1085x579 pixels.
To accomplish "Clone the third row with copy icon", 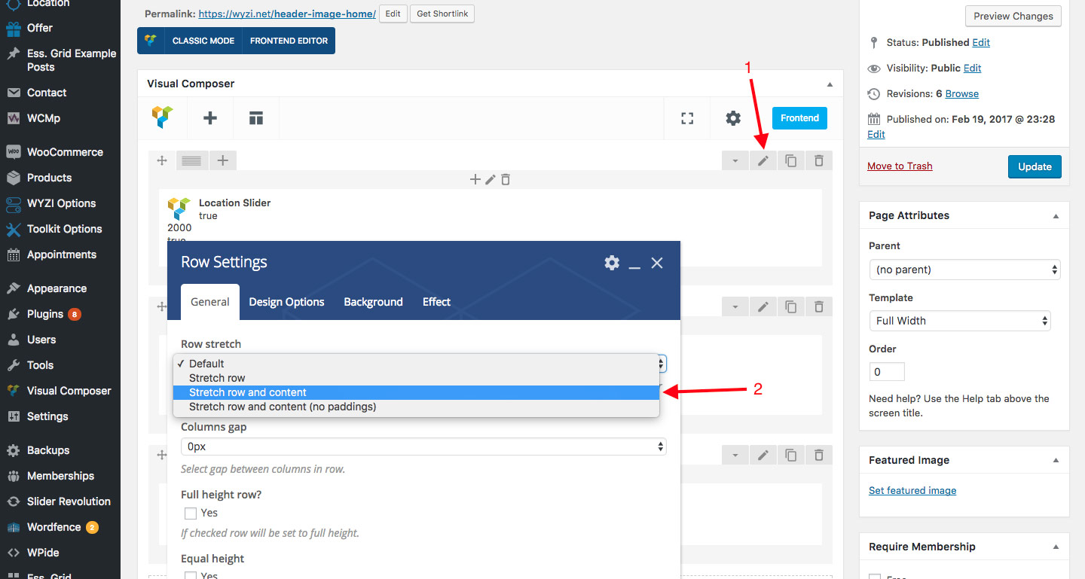I will (791, 455).
